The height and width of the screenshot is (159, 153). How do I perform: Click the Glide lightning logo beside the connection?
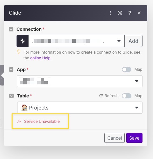pyautogui.click(x=23, y=41)
